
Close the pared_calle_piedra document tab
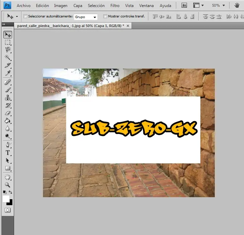pyautogui.click(x=128, y=26)
